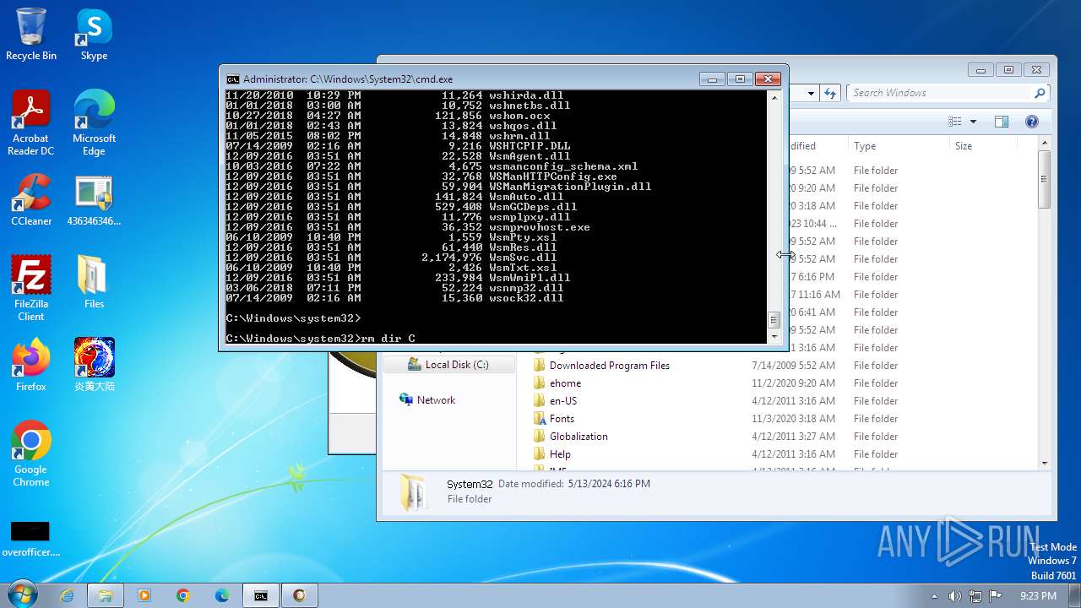Image resolution: width=1081 pixels, height=608 pixels.
Task: Switch to cmd.exe taskbar button
Action: [x=261, y=595]
